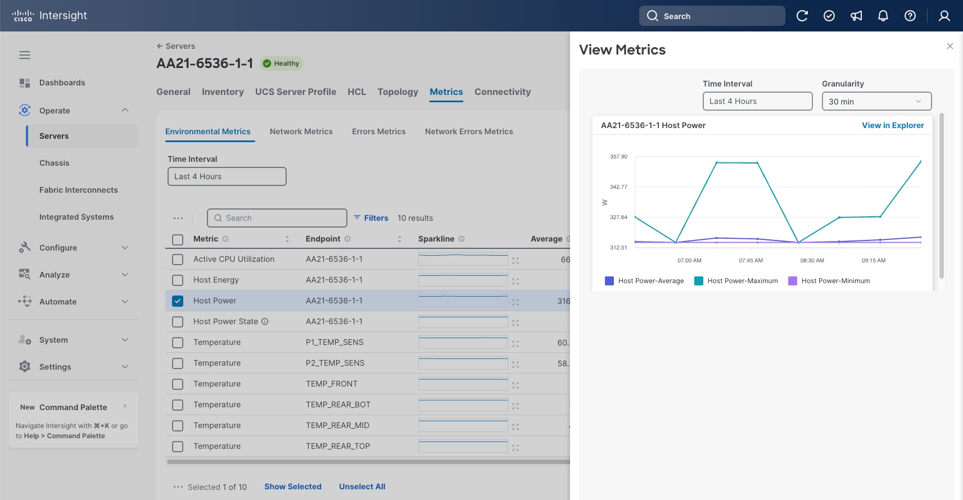Click the Unselect All button
963x500 pixels.
point(362,487)
